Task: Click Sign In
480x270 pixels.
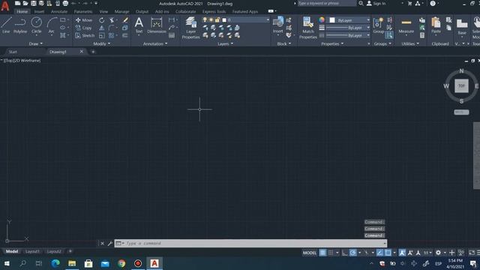Action: click(376, 3)
